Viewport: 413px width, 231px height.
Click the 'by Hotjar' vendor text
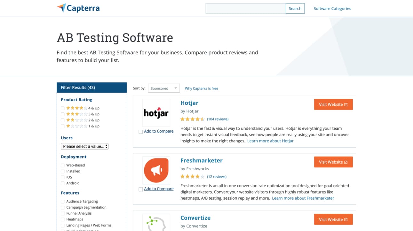pyautogui.click(x=189, y=111)
